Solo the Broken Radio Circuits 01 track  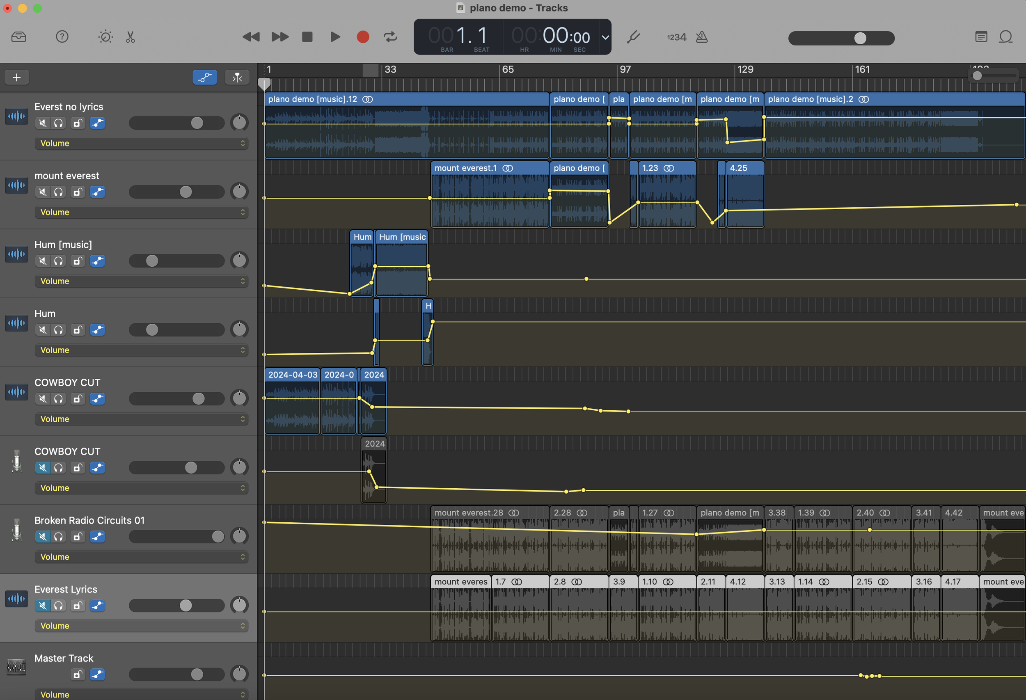click(58, 536)
